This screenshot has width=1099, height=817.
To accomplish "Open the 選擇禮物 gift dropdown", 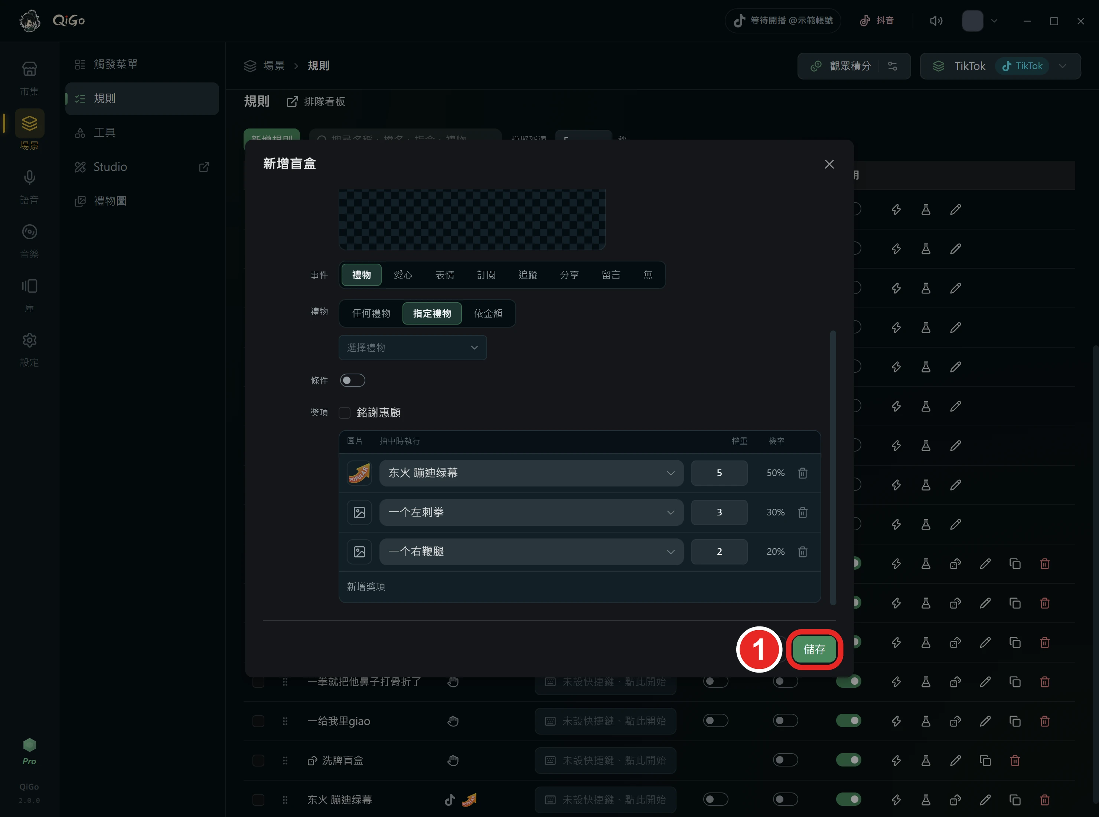I will pyautogui.click(x=413, y=348).
